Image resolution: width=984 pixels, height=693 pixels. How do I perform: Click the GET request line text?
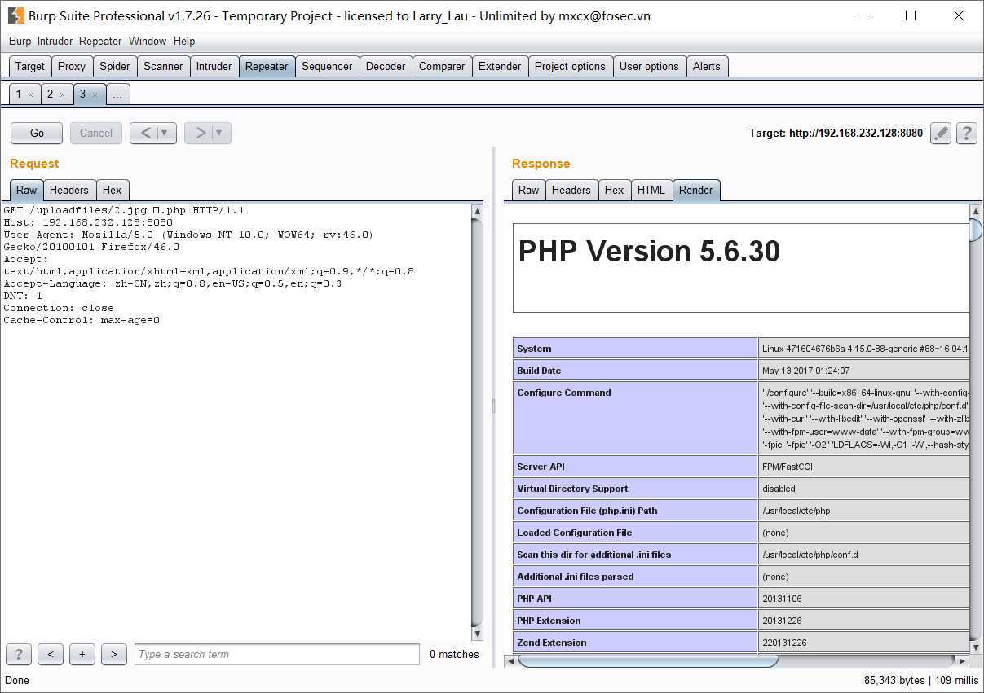tap(124, 210)
